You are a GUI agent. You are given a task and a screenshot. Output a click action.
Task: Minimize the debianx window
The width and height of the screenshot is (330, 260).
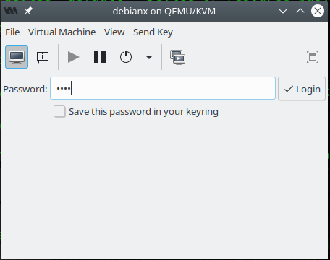click(283, 11)
